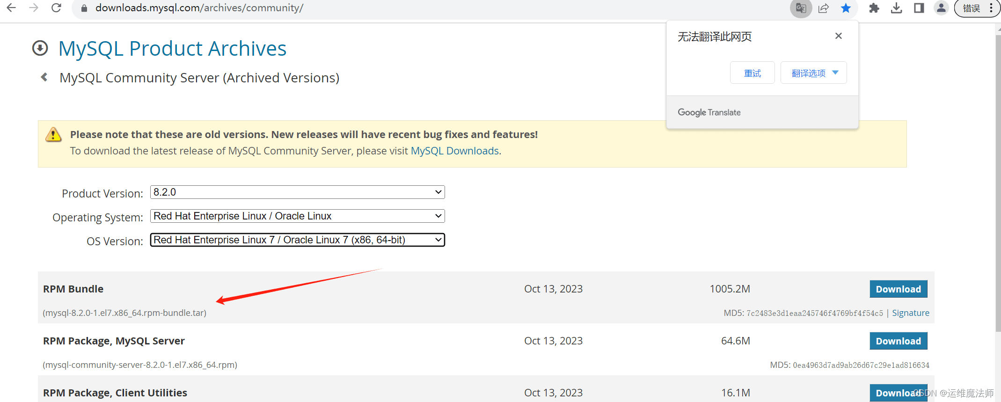Open the side panel icon
Image resolution: width=1001 pixels, height=402 pixels.
point(919,8)
